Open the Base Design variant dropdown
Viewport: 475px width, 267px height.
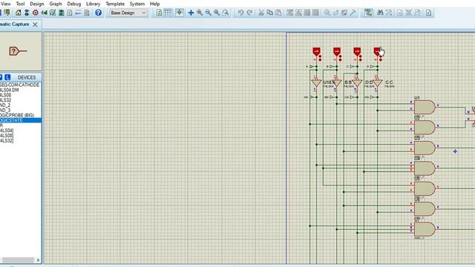coord(128,13)
